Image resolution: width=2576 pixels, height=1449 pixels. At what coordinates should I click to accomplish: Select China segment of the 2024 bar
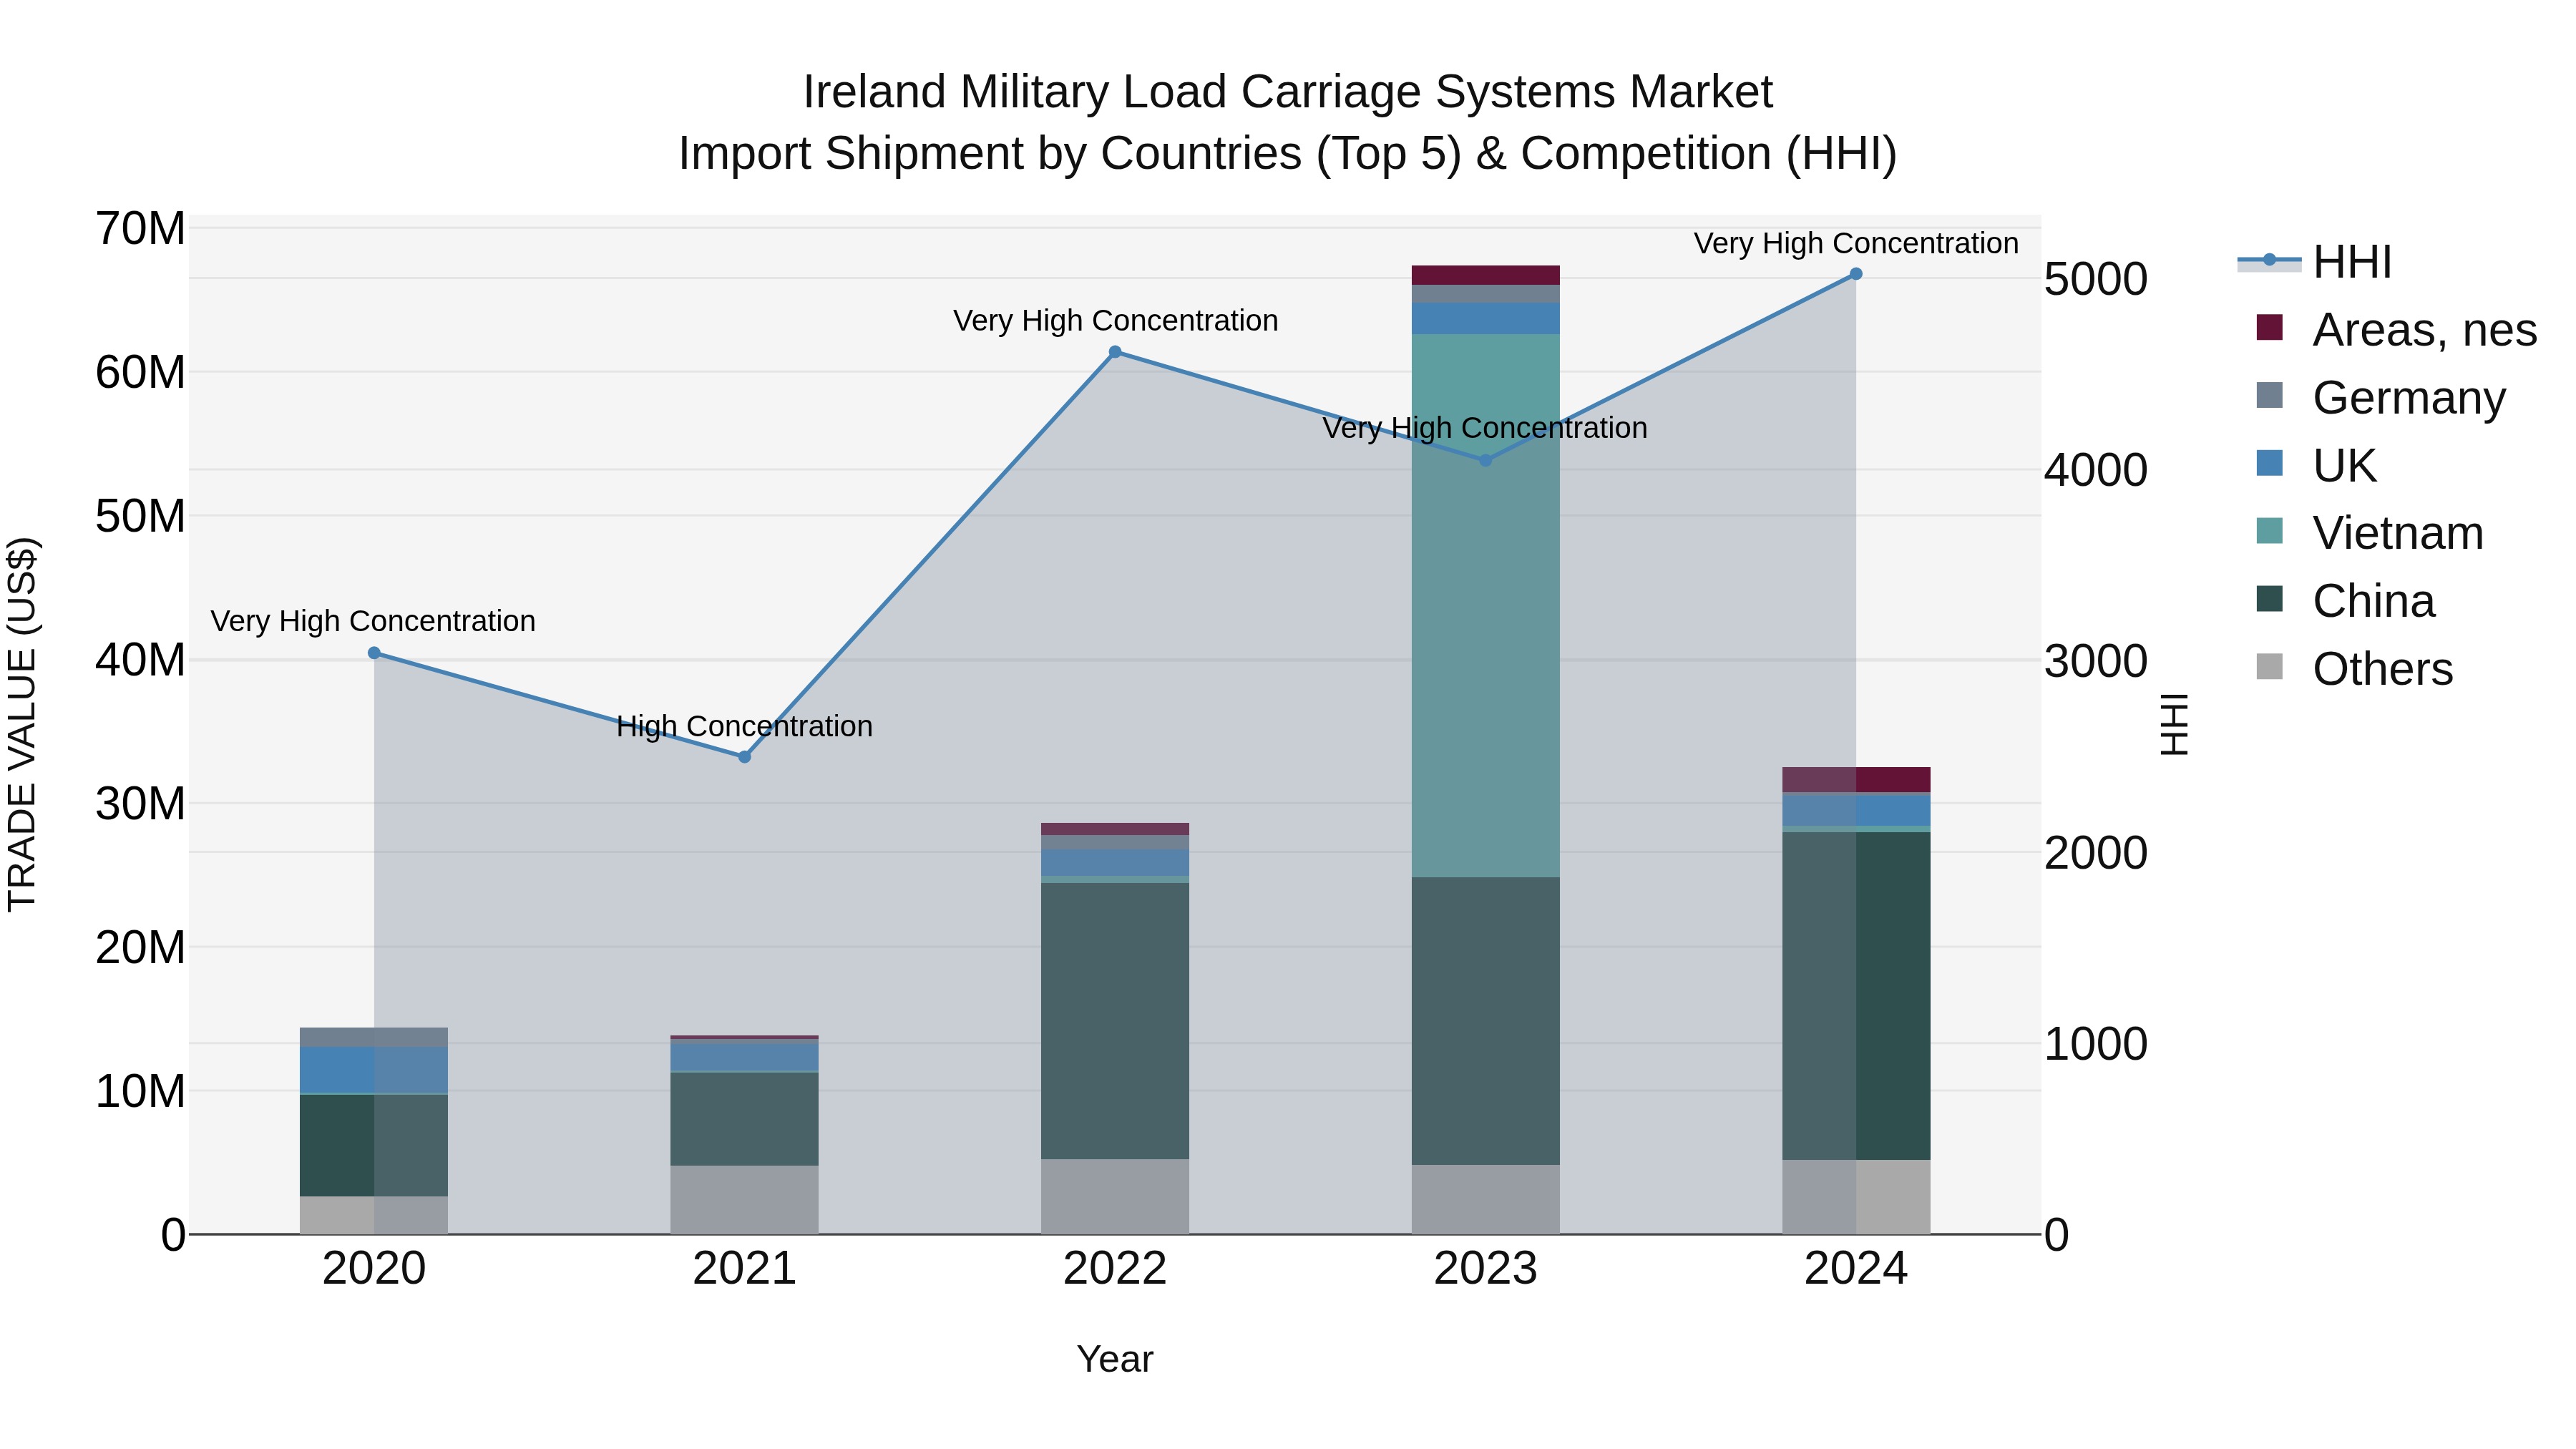click(1856, 996)
